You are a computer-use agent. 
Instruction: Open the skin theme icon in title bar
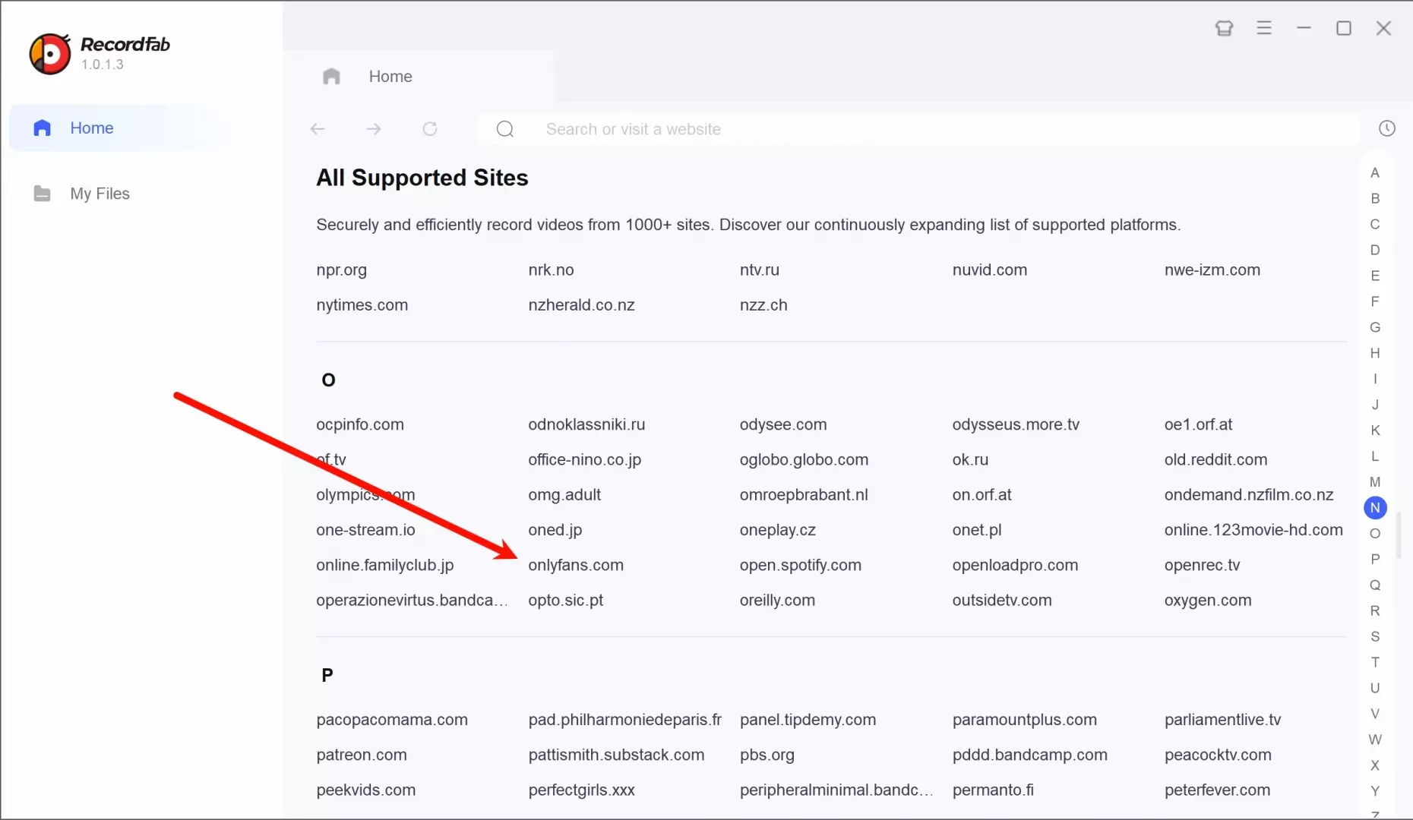pyautogui.click(x=1224, y=28)
